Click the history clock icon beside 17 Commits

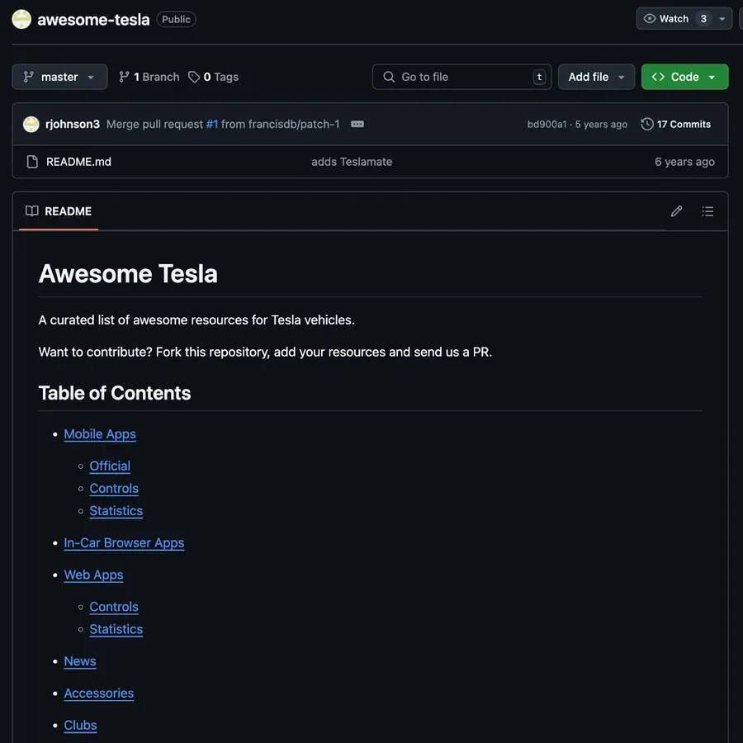tap(646, 124)
